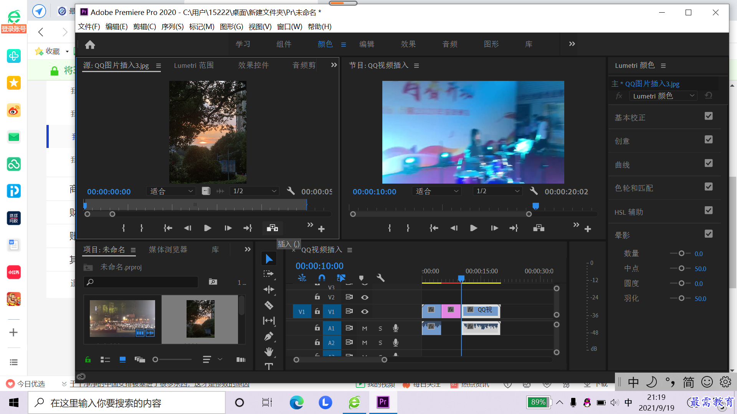Open source monitor 1/2 resolution dropdown

254,191
